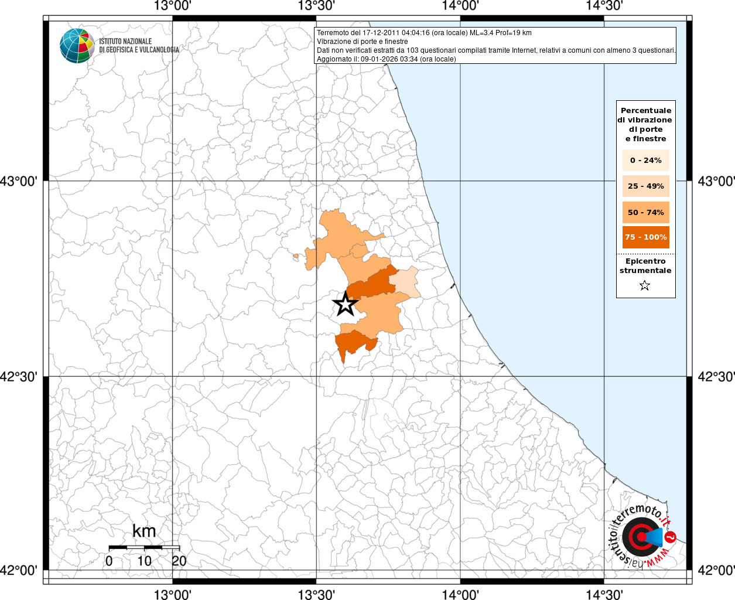The height and width of the screenshot is (600, 735).
Task: Click the 42°30' label on right axis
Action: [716, 377]
